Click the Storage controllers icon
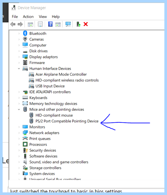This screenshot has width=167, height=195. 25,168
